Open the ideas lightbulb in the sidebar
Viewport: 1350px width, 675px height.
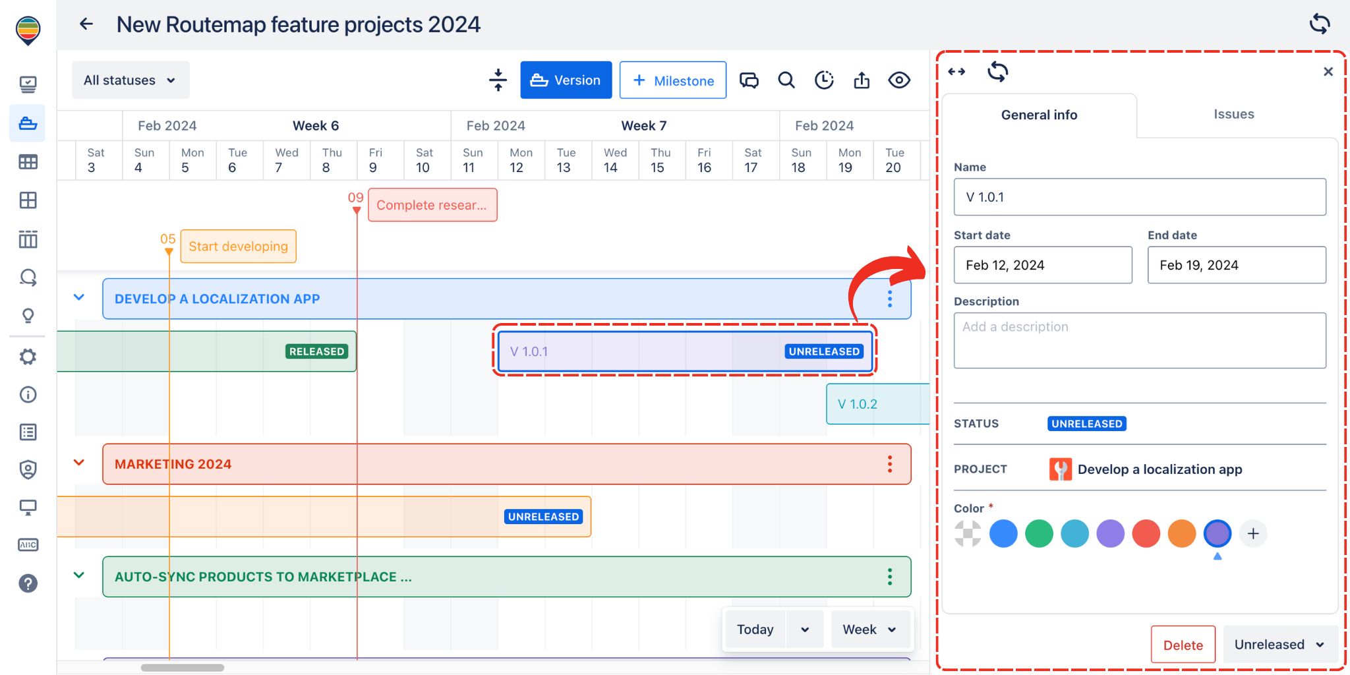tap(27, 316)
